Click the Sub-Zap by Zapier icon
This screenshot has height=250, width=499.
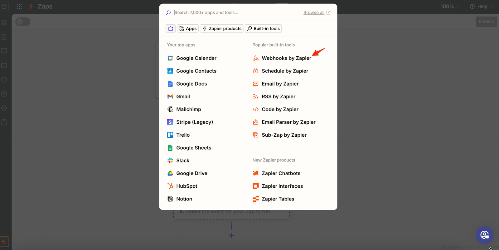[x=256, y=135]
